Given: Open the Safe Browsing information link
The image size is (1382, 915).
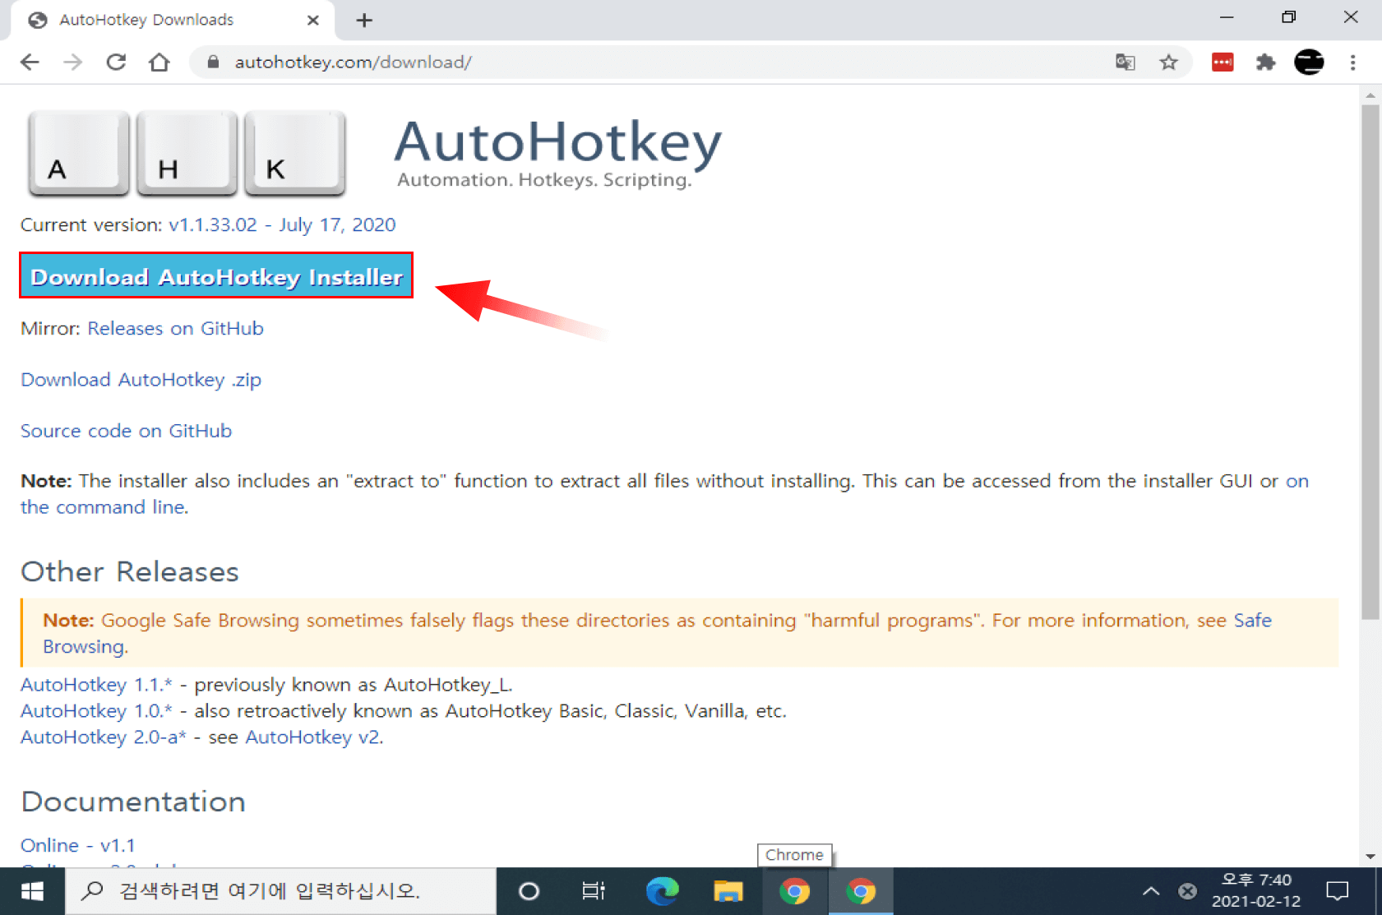Looking at the screenshot, I should pos(85,647).
